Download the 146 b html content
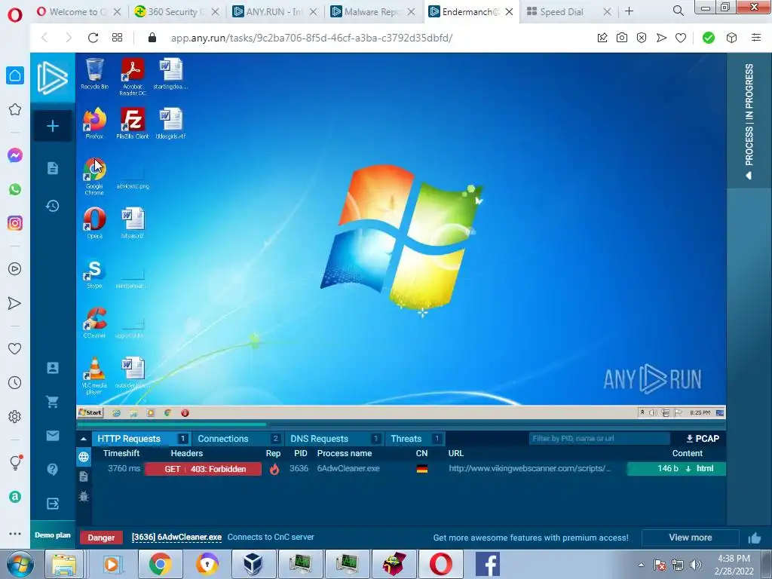The height and width of the screenshot is (579, 772). [x=677, y=469]
